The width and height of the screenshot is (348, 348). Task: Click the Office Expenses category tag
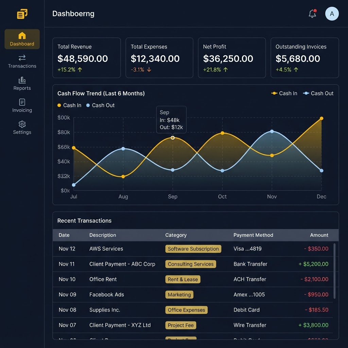(186, 310)
